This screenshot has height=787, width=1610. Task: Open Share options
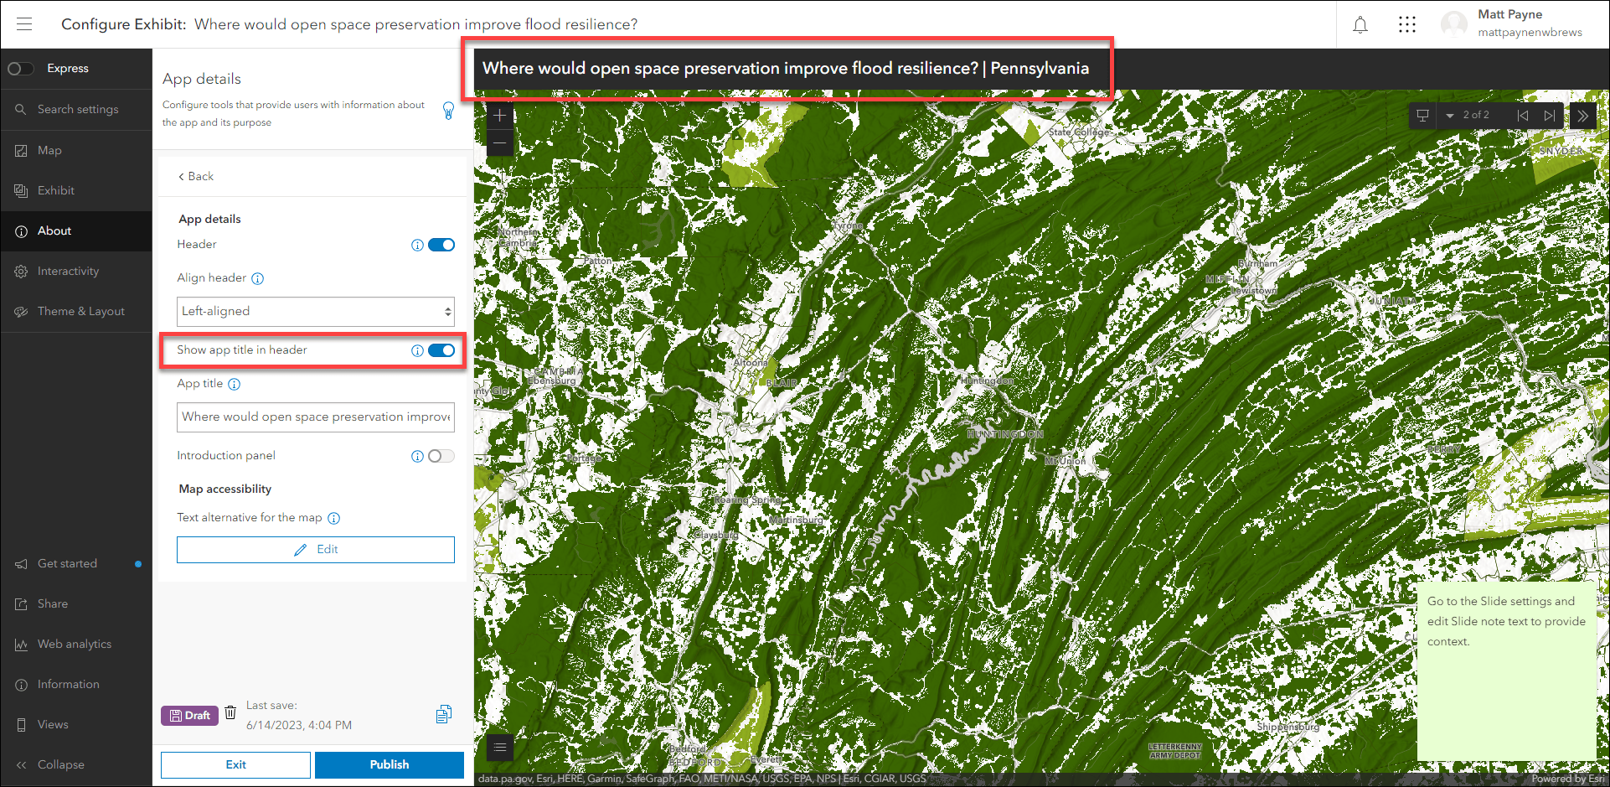[76, 603]
